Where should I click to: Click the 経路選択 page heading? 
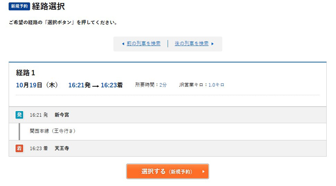click(48, 6)
